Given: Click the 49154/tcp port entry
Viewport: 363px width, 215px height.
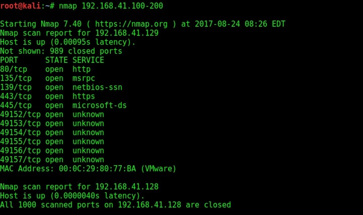Looking at the screenshot, I should (52, 133).
